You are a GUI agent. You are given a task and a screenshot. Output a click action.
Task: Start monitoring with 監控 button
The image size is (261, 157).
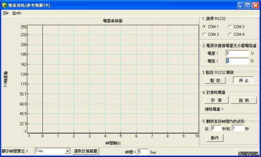215,81
